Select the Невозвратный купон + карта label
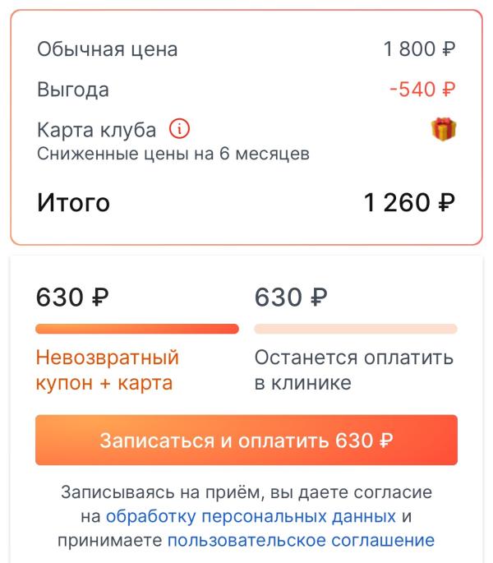The height and width of the screenshot is (563, 493). 107,371
